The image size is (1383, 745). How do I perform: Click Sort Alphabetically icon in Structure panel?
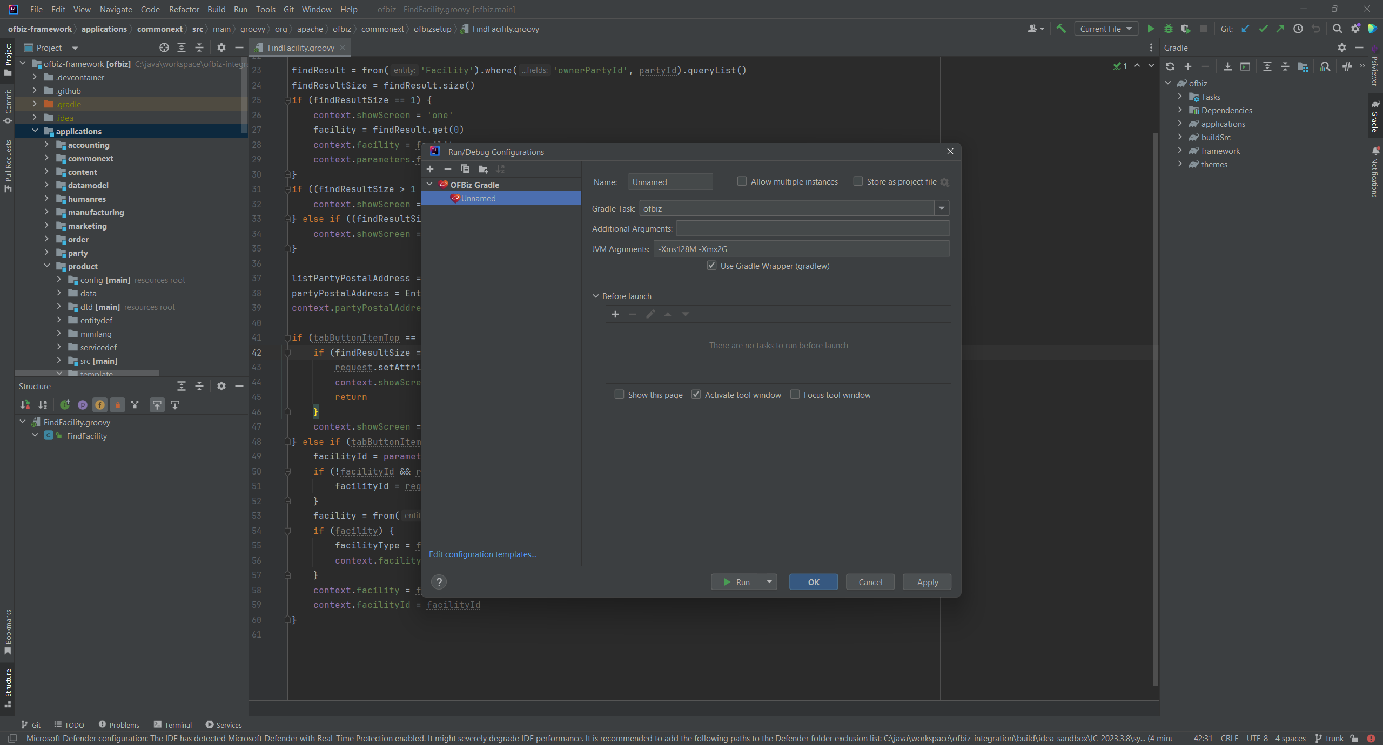(43, 404)
